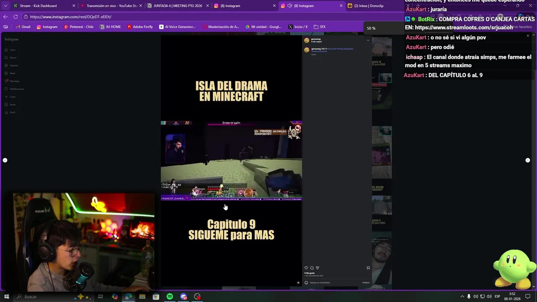
Task: Switch to Transmisión en vivo YouTube tab
Action: 112,6
